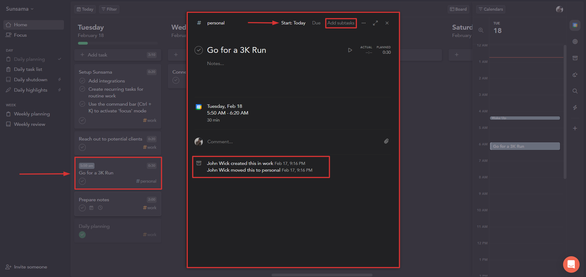Click the calendar icon on Prepare notes card

[91, 208]
